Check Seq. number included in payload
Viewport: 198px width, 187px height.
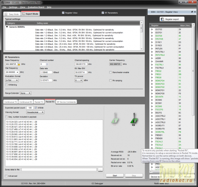pos(6,117)
